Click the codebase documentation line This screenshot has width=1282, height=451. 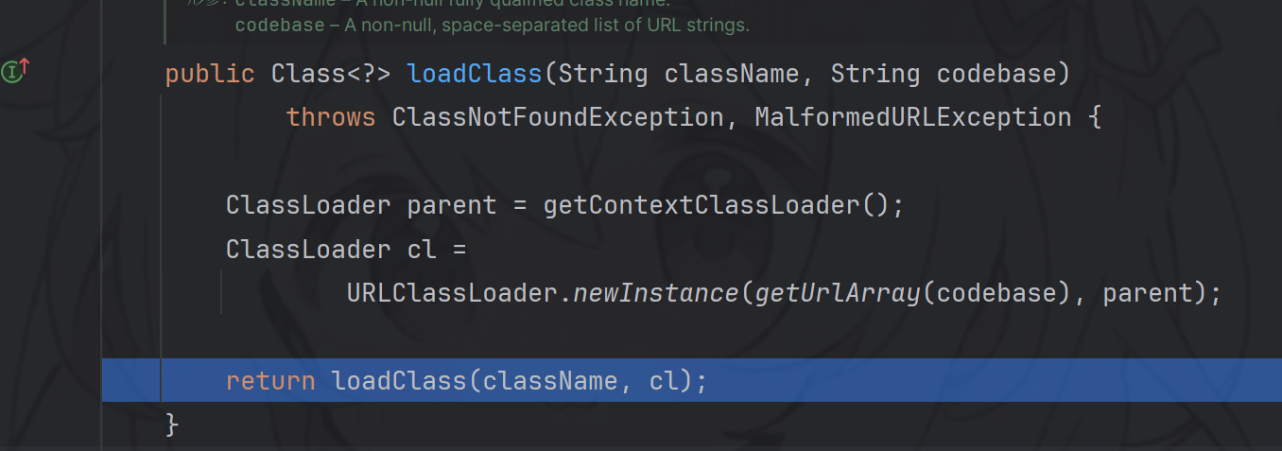492,26
